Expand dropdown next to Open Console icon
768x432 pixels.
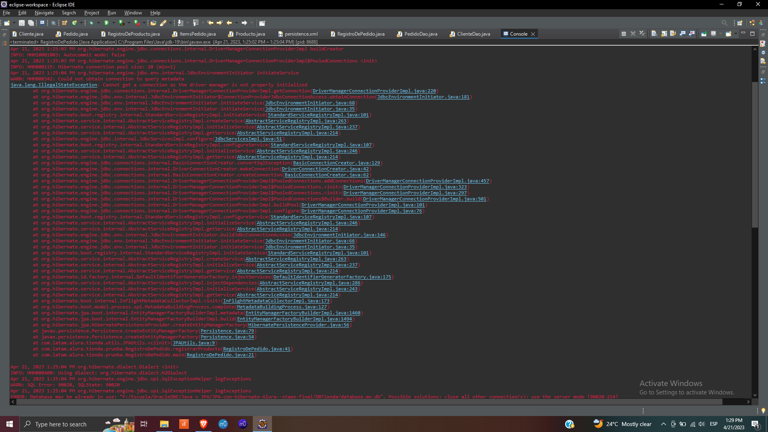pos(736,34)
